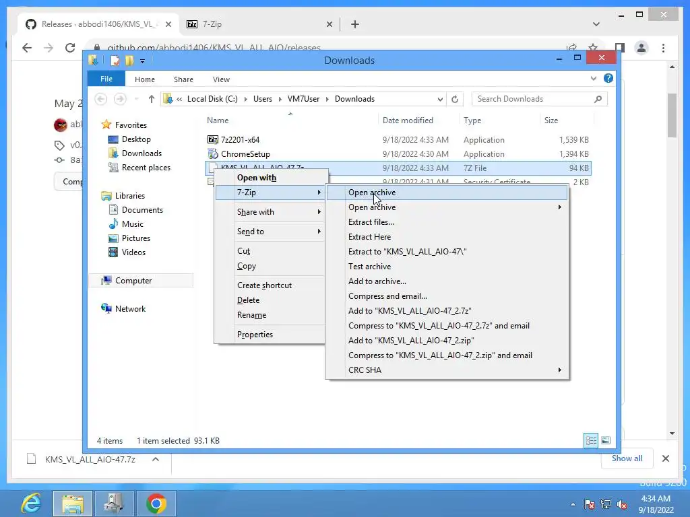Expand the Explorer ribbon chevron

[593, 78]
